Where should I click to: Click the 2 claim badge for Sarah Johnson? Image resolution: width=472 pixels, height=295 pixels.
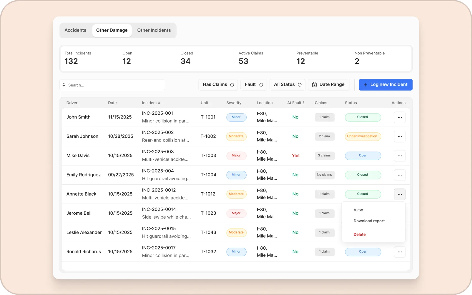325,136
